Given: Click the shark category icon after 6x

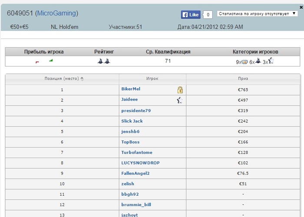Looking at the screenshot, I should tap(258, 61).
